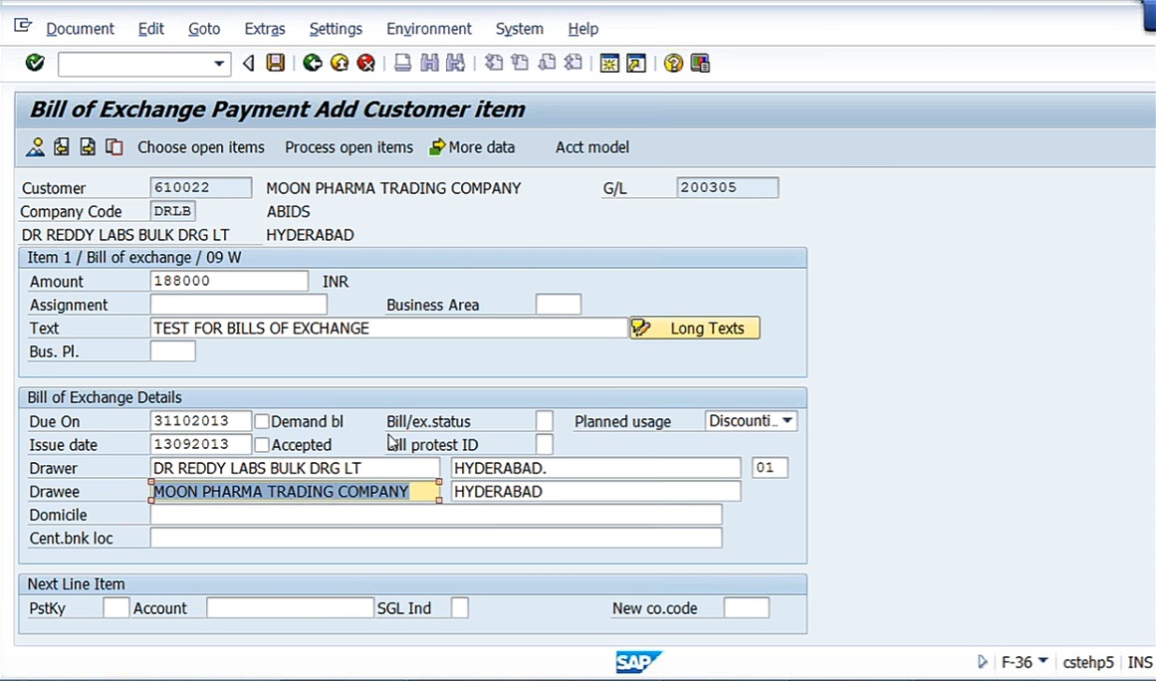Go back using green arrow icon
This screenshot has height=681, width=1156.
[313, 63]
